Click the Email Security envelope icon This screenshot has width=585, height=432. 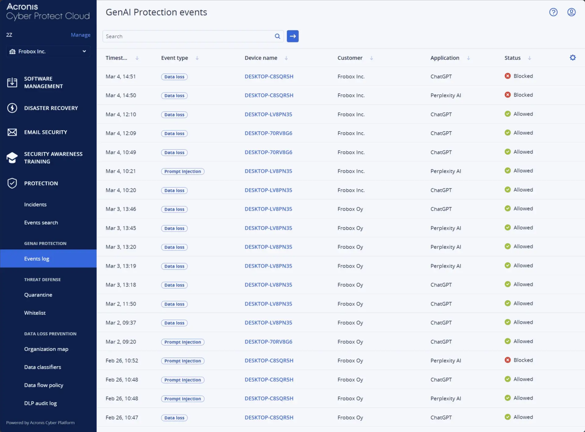12,132
